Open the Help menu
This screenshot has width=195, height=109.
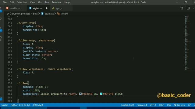pyautogui.click(x=67, y=2)
